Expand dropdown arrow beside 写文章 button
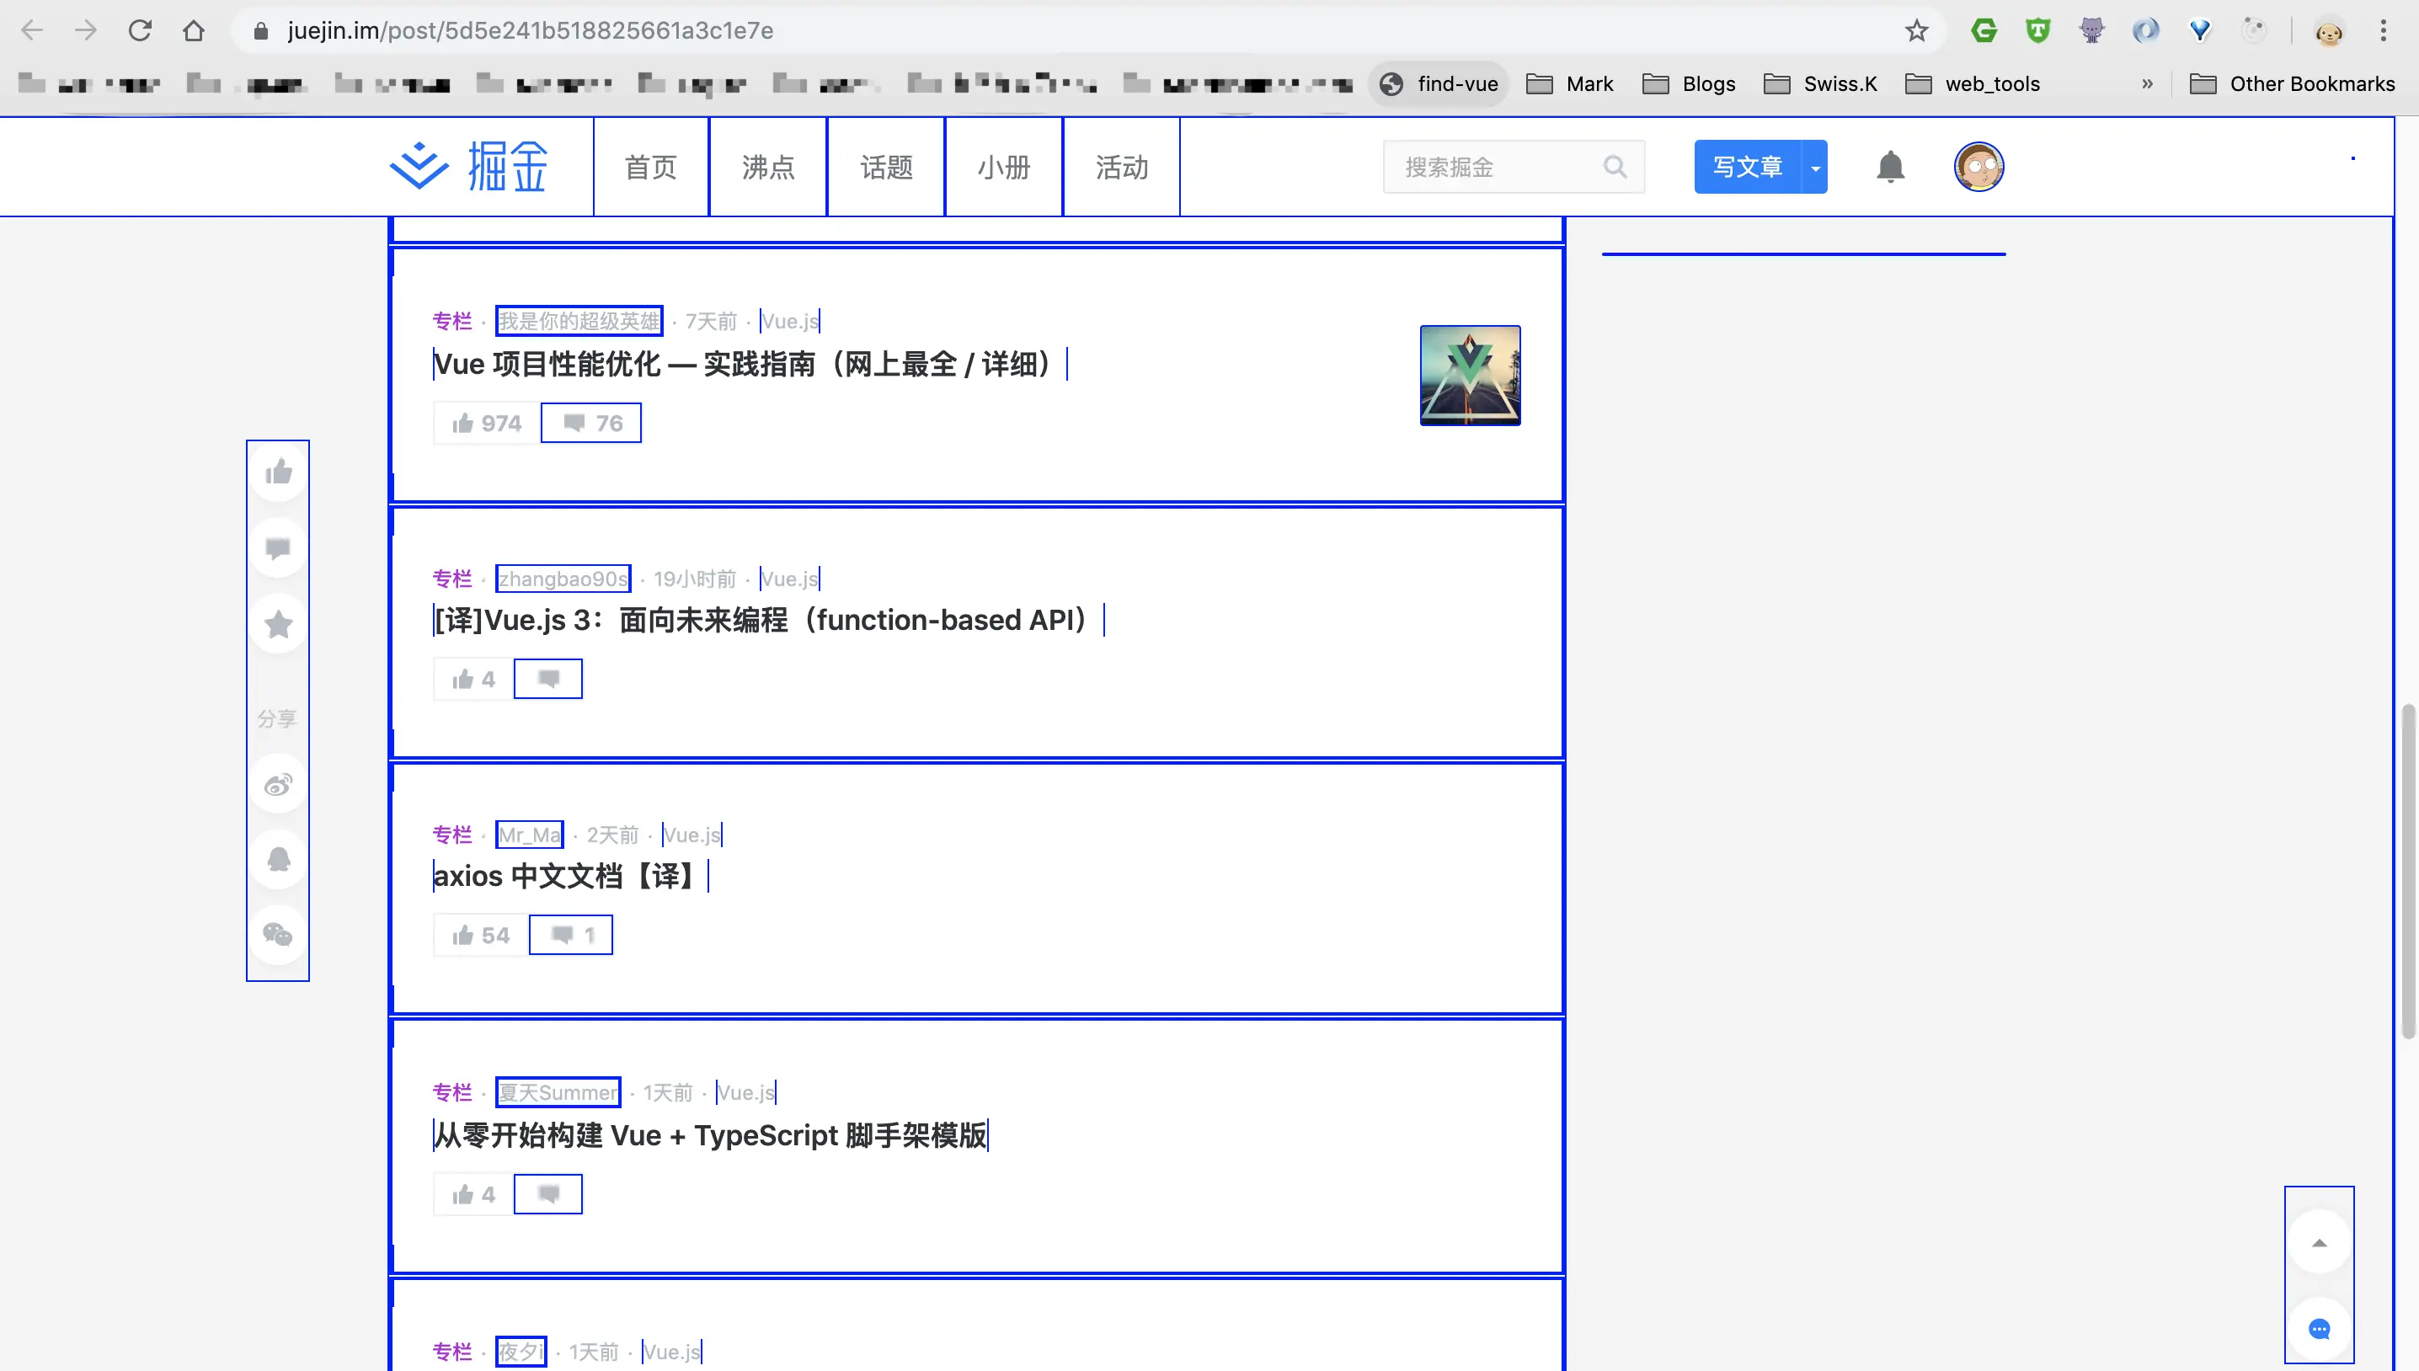 click(x=1814, y=167)
